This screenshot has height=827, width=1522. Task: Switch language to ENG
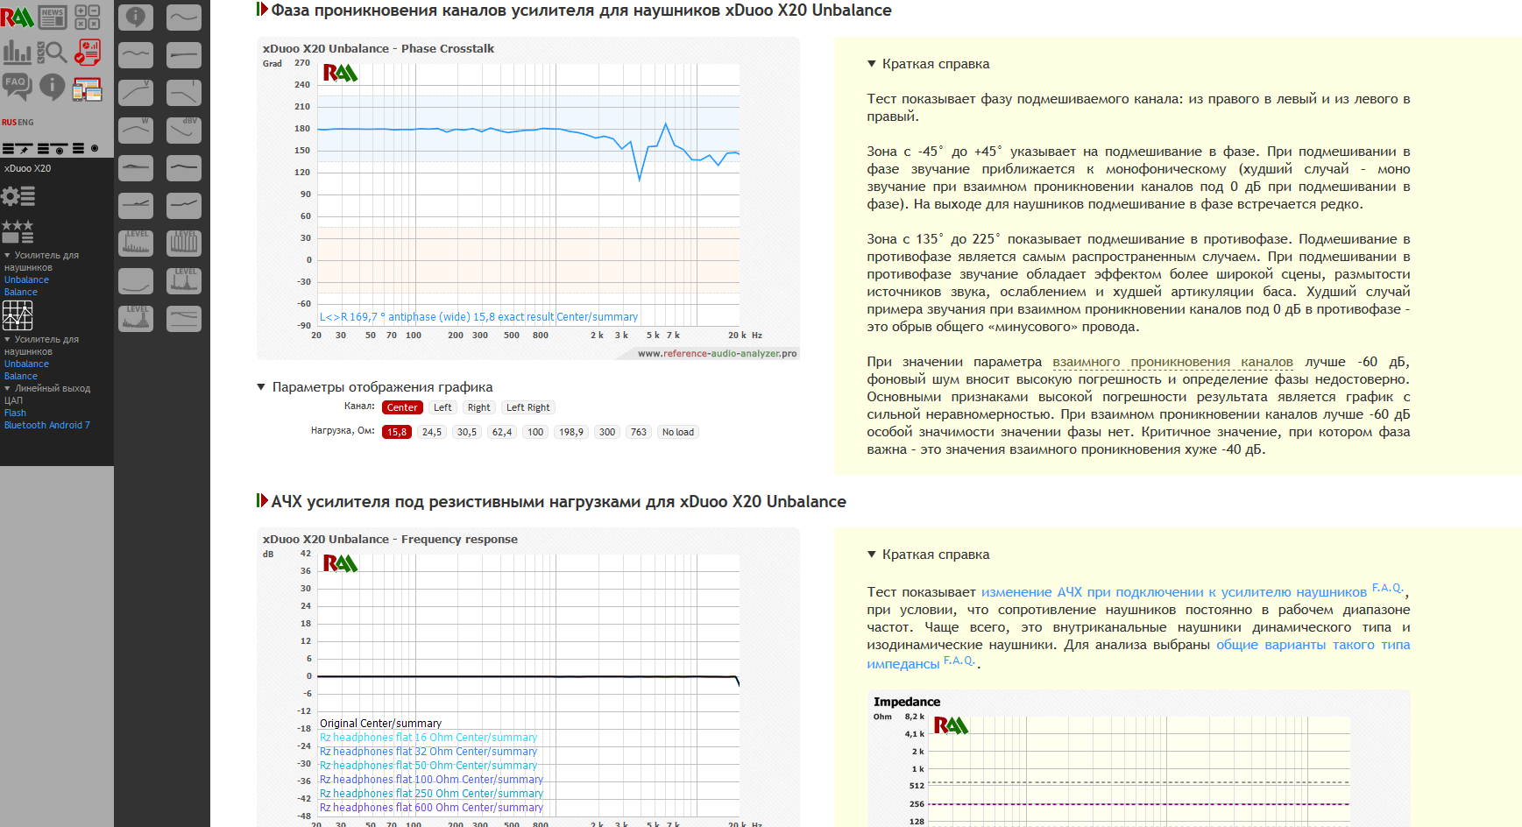[26, 123]
